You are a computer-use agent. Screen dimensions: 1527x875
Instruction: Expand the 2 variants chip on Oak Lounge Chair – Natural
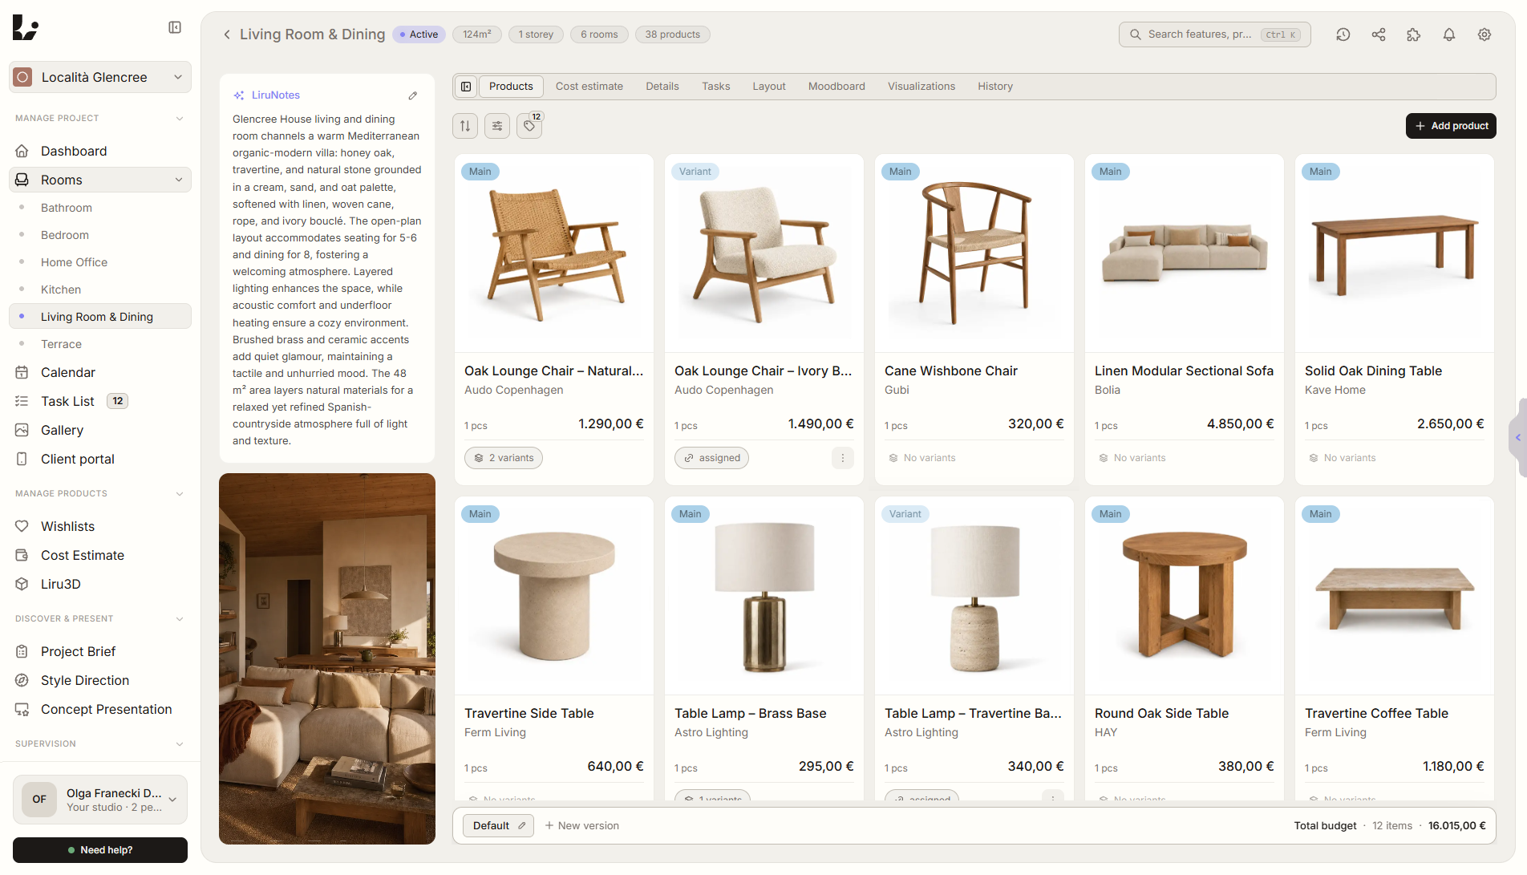point(504,458)
